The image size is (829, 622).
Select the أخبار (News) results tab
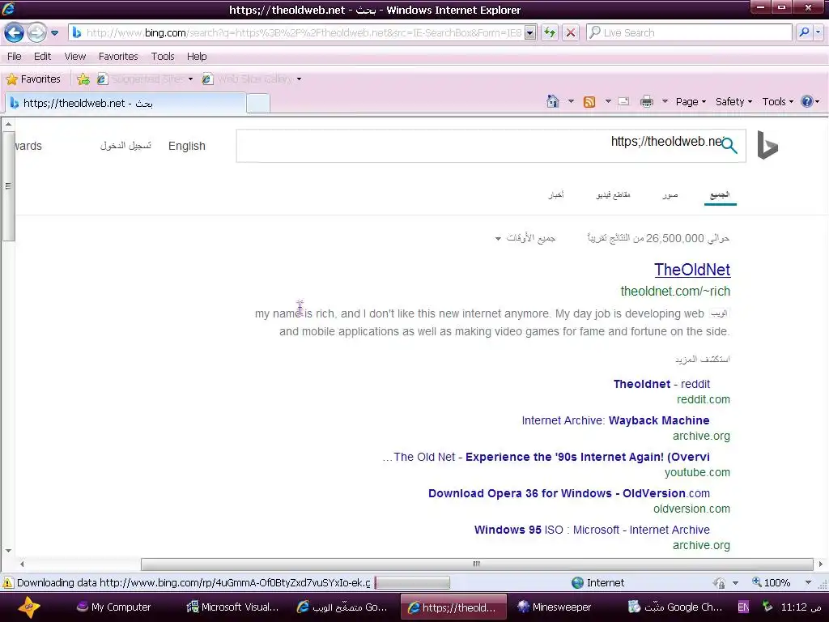coord(555,195)
